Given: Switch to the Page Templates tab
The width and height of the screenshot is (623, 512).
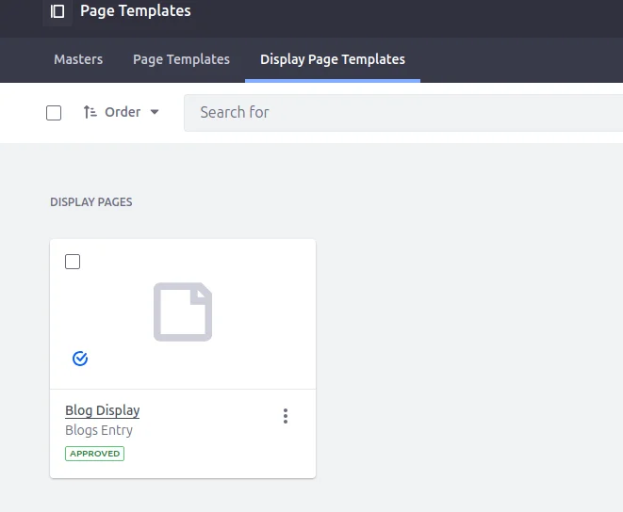Looking at the screenshot, I should (x=181, y=59).
